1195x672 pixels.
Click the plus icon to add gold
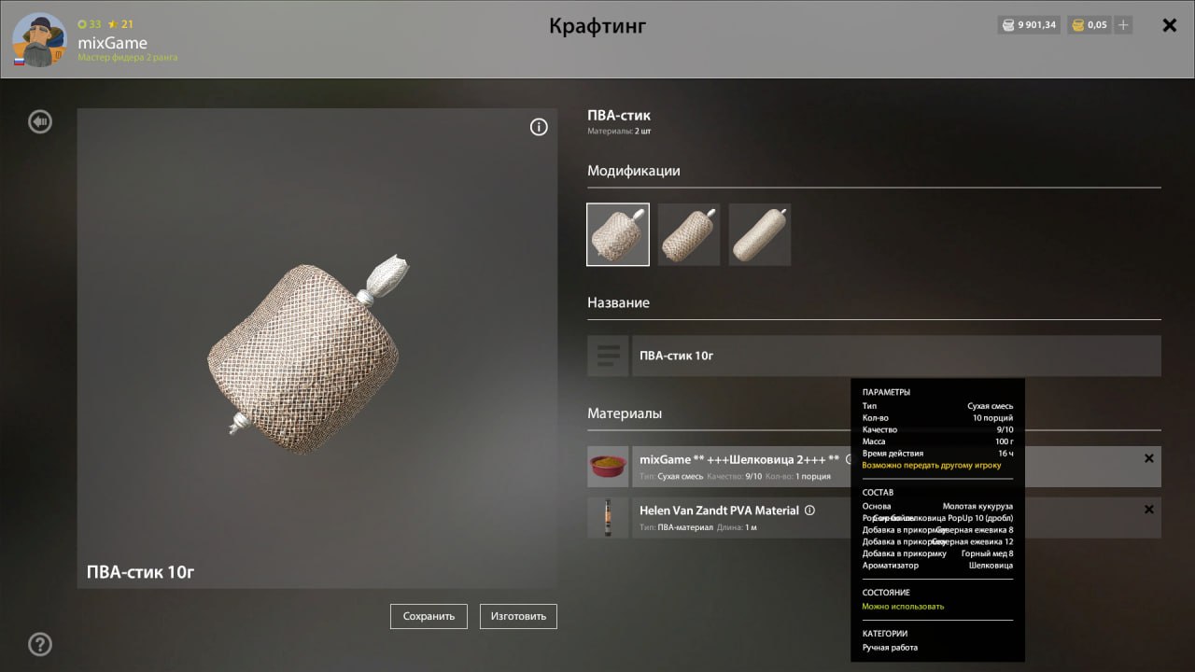[x=1123, y=25]
